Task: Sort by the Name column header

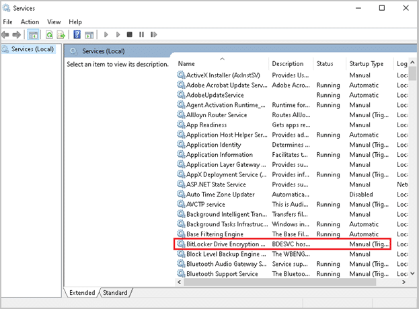Action: (186, 64)
